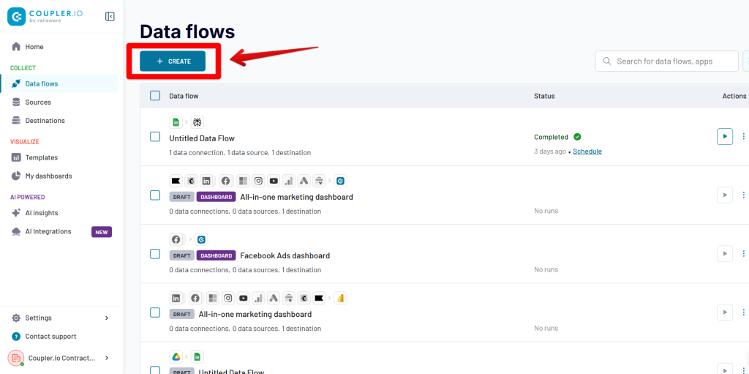Click Instagram icon in DASHBOARD marketing row
This screenshot has height=374, width=749.
pyautogui.click(x=258, y=181)
